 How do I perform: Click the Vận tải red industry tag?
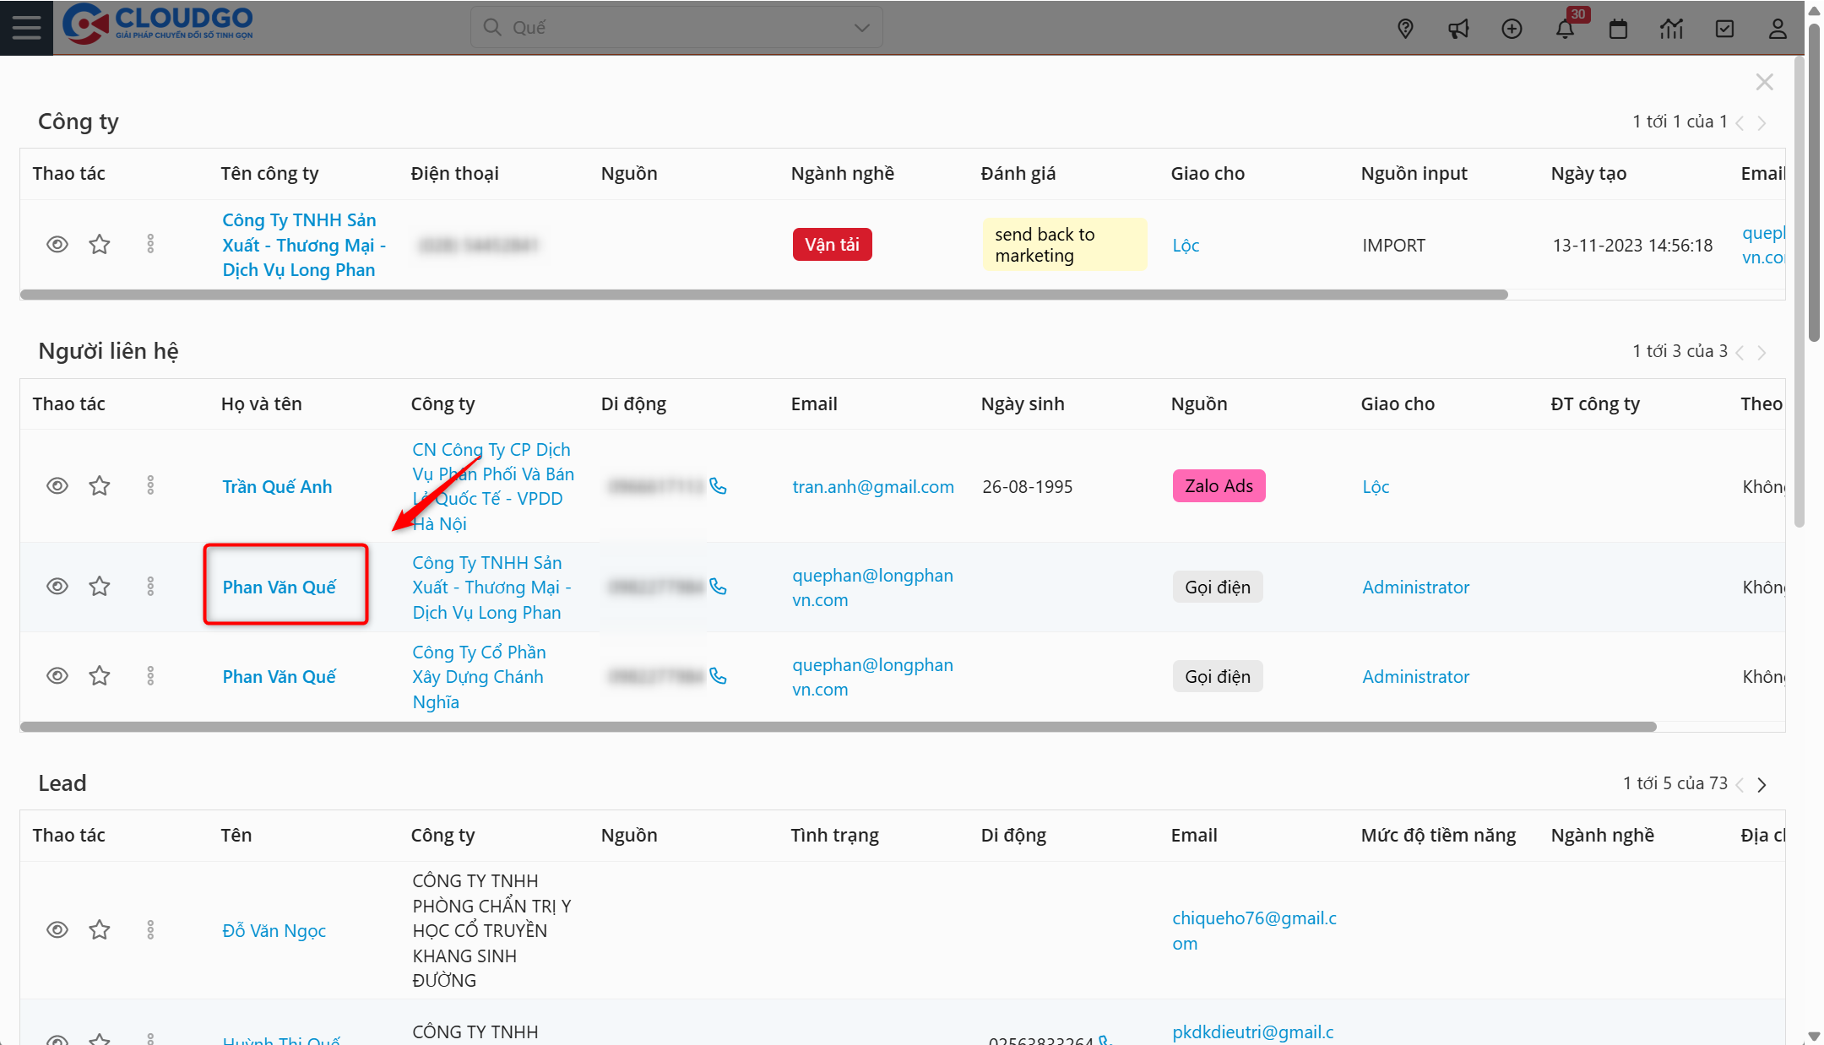pos(831,245)
